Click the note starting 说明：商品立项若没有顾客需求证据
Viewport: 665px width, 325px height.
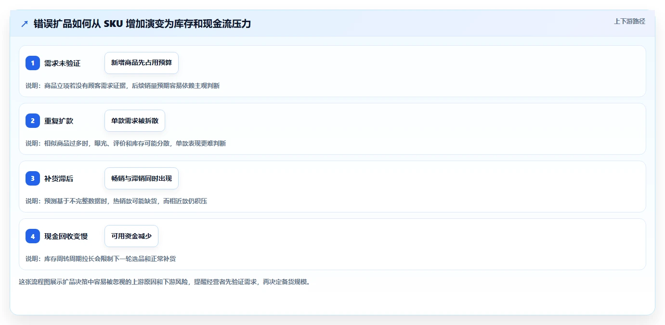[123, 86]
